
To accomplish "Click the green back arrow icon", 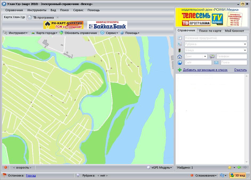I will [x=239, y=168].
